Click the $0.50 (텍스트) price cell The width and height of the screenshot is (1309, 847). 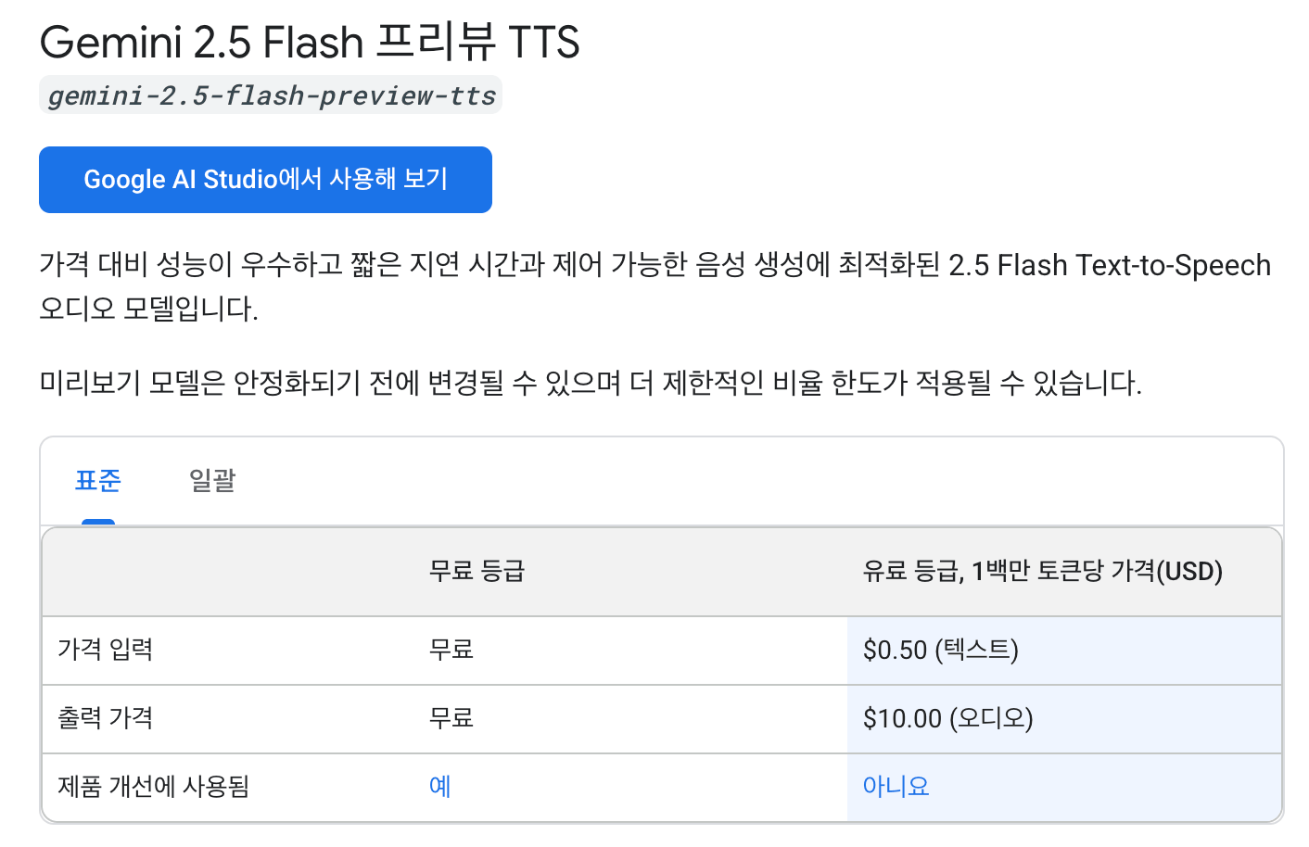tap(940, 650)
